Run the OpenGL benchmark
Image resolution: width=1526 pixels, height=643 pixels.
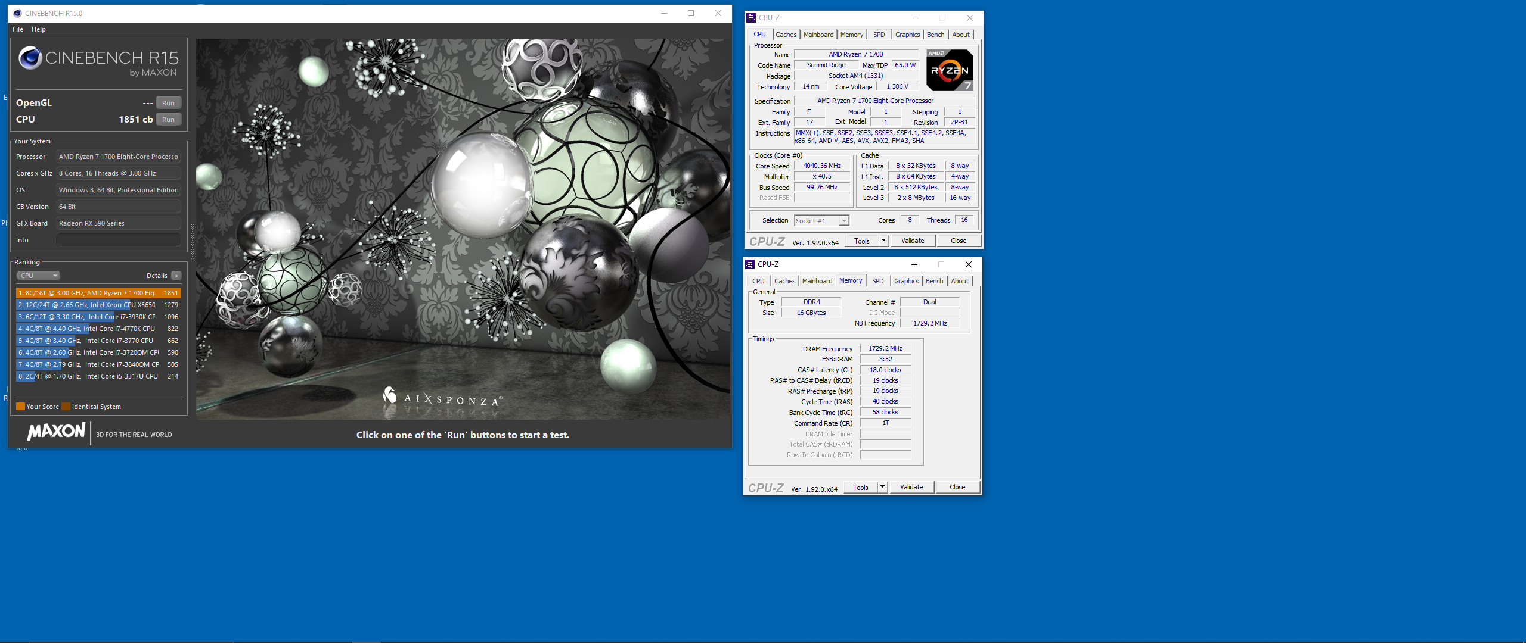[x=169, y=103]
